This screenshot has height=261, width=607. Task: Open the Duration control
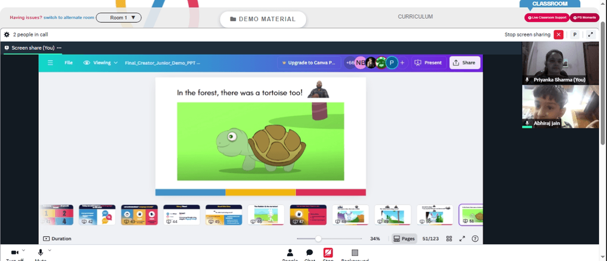(57, 239)
